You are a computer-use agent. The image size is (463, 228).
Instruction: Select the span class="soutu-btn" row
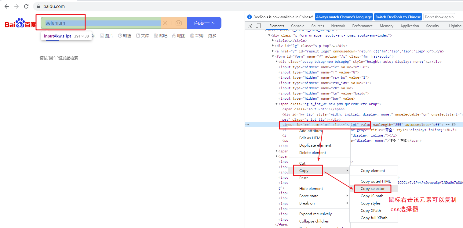(x=314, y=109)
